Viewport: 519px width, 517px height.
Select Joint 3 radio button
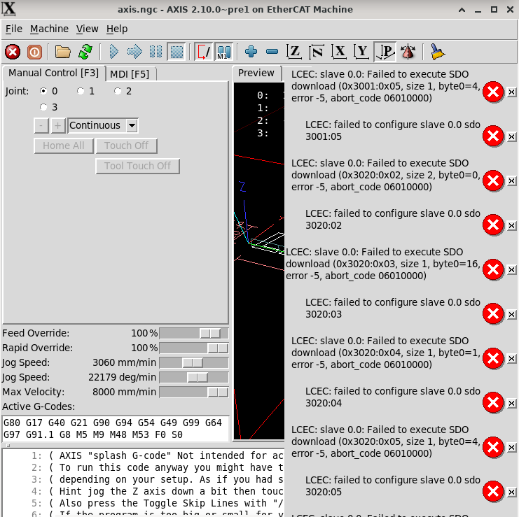[x=44, y=107]
